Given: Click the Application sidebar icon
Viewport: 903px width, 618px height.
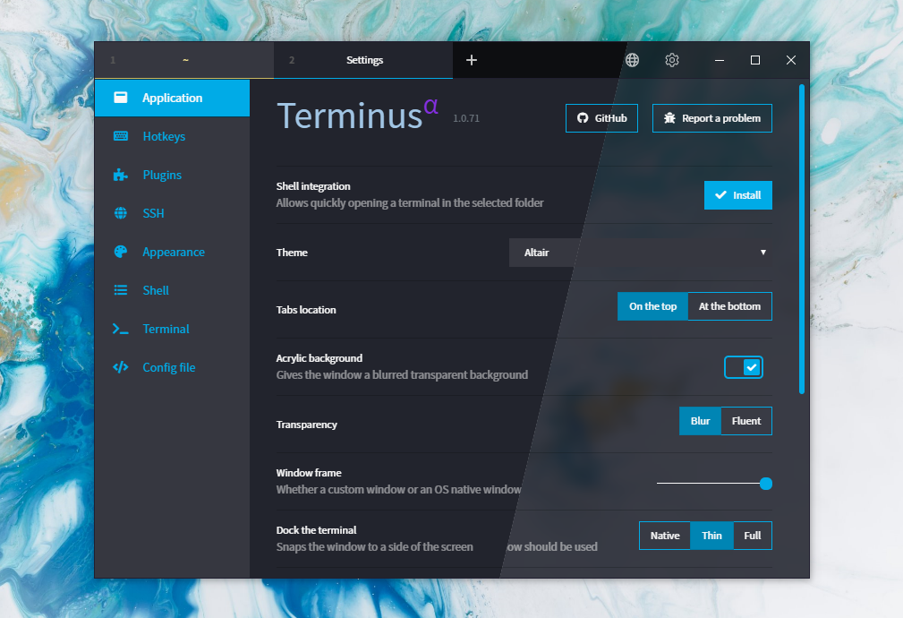Looking at the screenshot, I should coord(120,98).
